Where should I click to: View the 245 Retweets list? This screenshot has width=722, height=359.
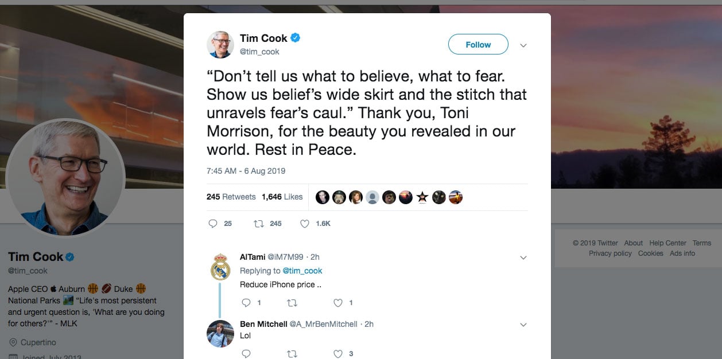point(231,197)
